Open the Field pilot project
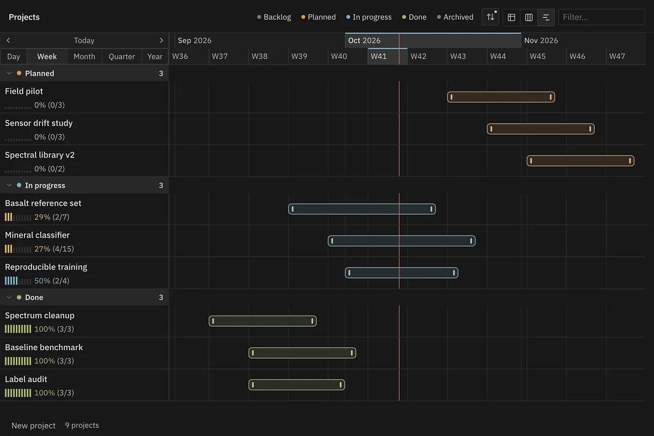The width and height of the screenshot is (654, 436). click(24, 91)
